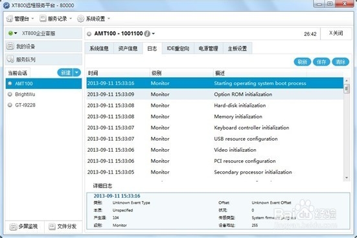Viewport: 357px width, 238px height.
Task: Sort by the 时间 column header
Action: pos(118,73)
